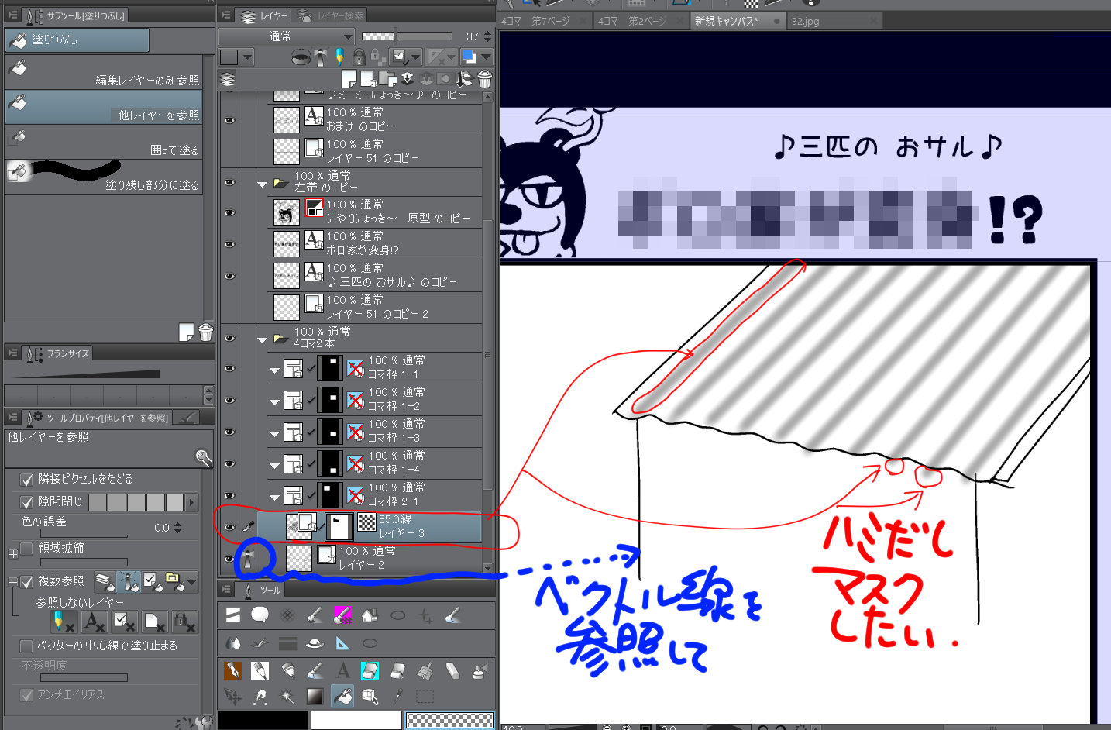Image resolution: width=1111 pixels, height=730 pixels.
Task: Switch to the レイヤー検索 tab
Action: [331, 15]
